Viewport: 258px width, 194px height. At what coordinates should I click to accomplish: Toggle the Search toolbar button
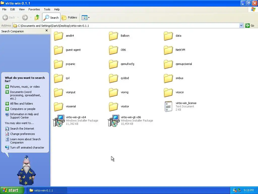click(x=51, y=17)
